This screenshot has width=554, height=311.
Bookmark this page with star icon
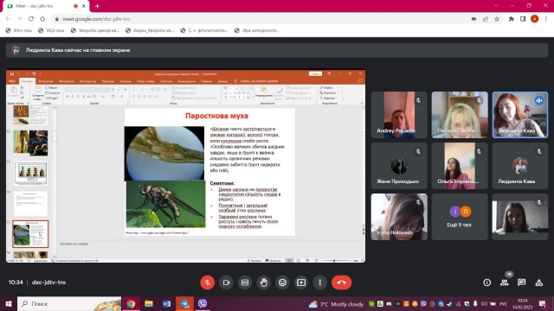point(497,19)
